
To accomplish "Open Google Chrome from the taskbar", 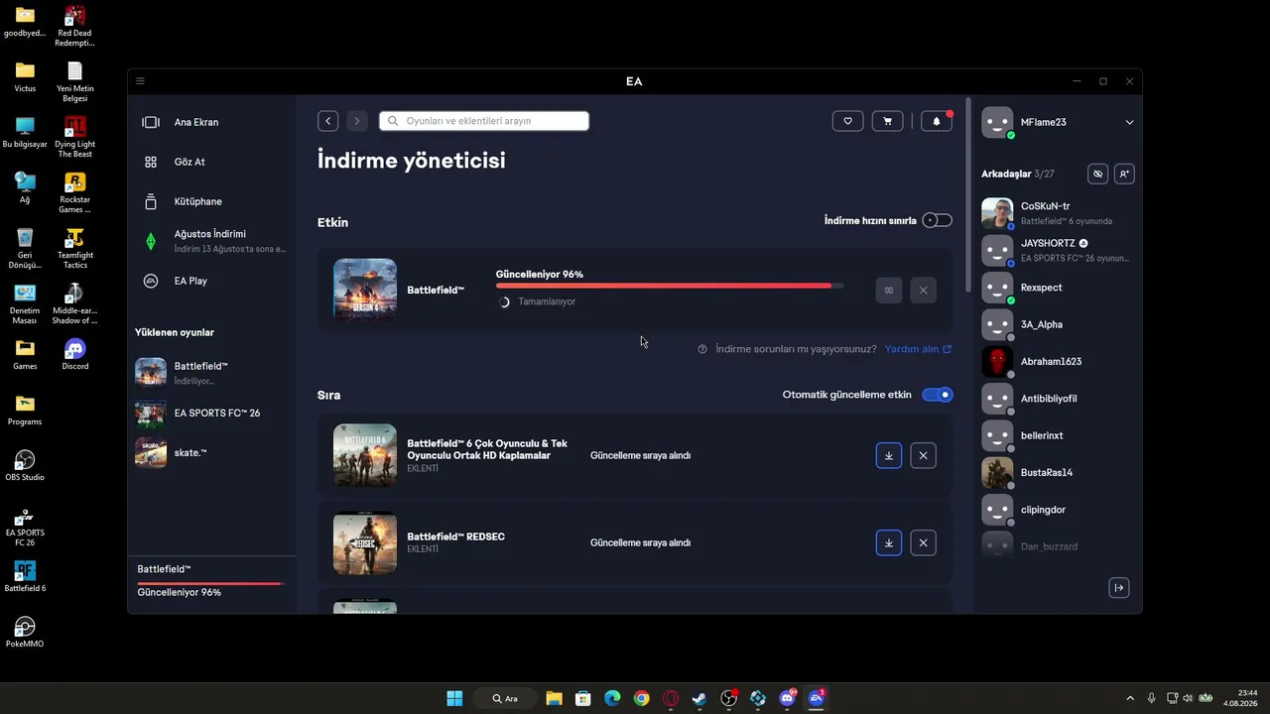I will [x=642, y=698].
